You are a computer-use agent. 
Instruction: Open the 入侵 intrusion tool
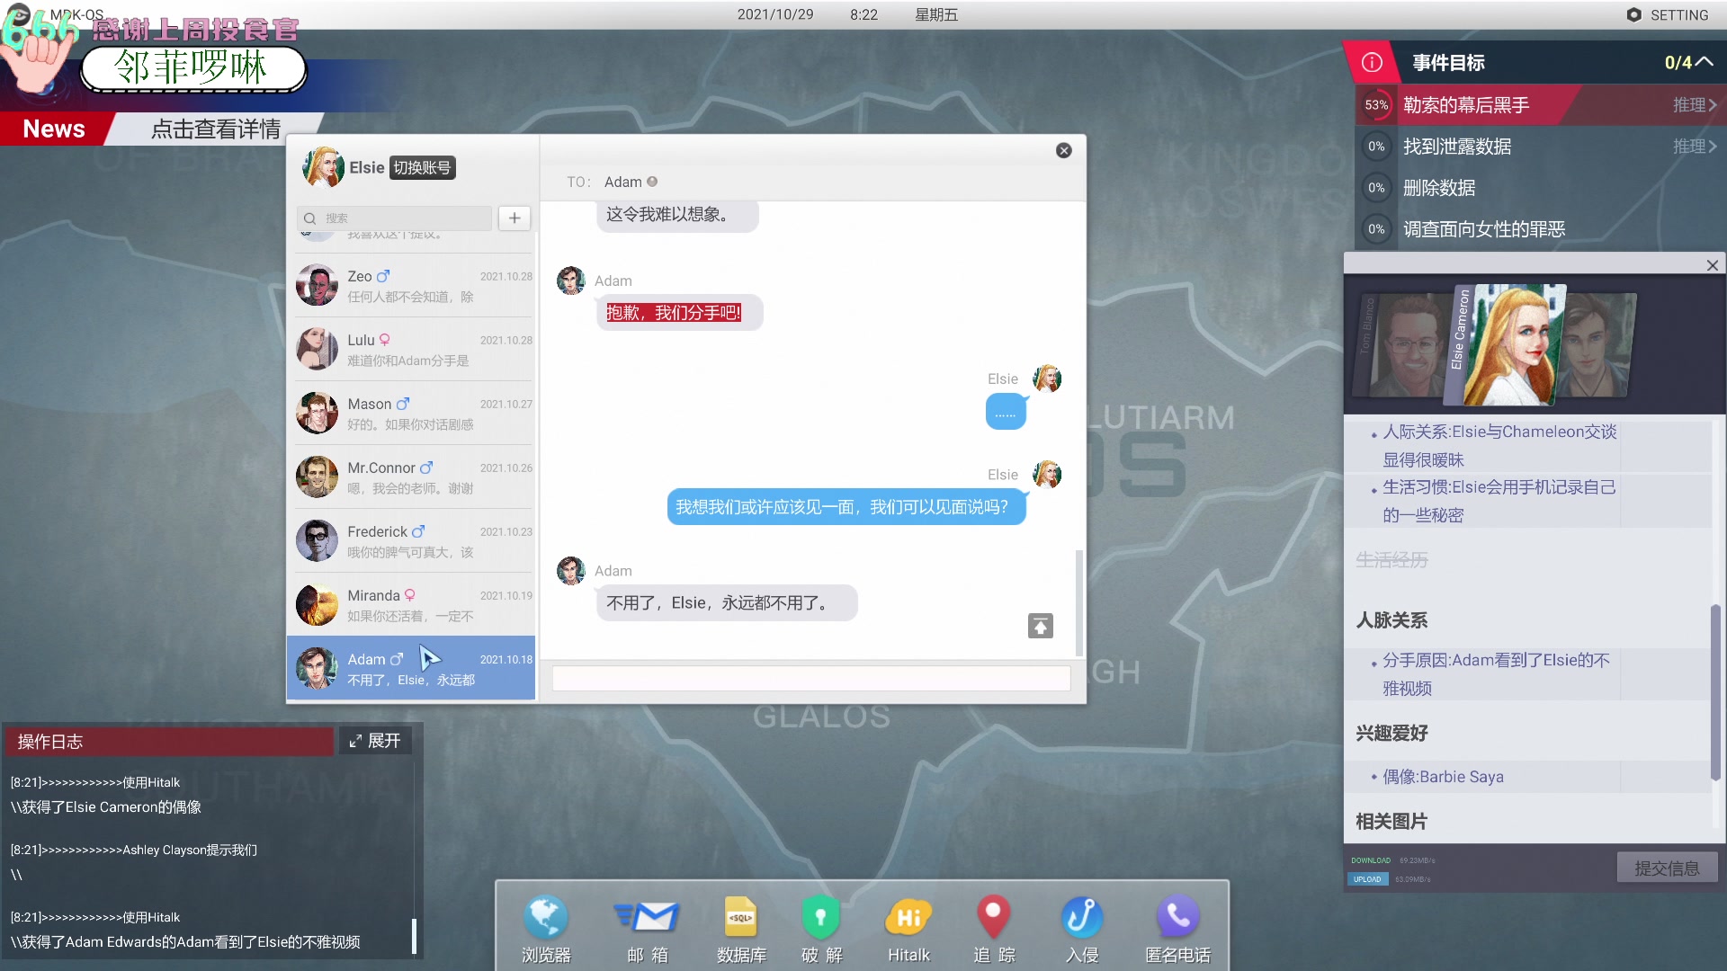coord(1082,929)
